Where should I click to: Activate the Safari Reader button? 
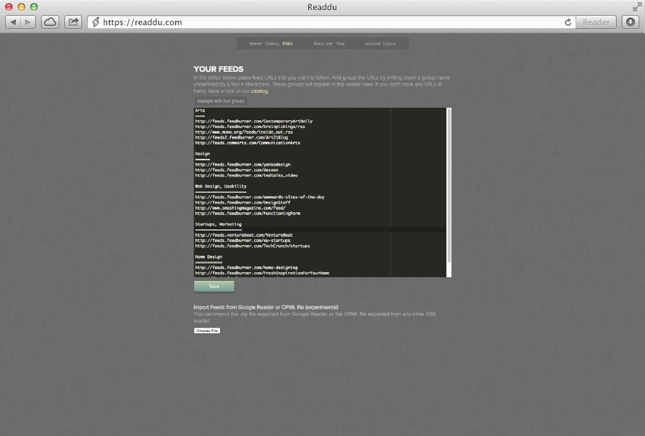[596, 22]
